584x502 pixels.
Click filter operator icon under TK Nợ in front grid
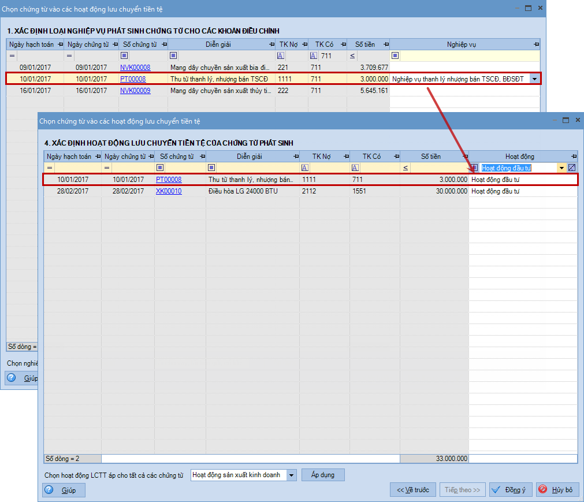[304, 168]
